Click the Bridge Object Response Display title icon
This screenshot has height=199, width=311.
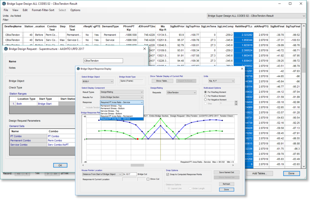pos(78,69)
